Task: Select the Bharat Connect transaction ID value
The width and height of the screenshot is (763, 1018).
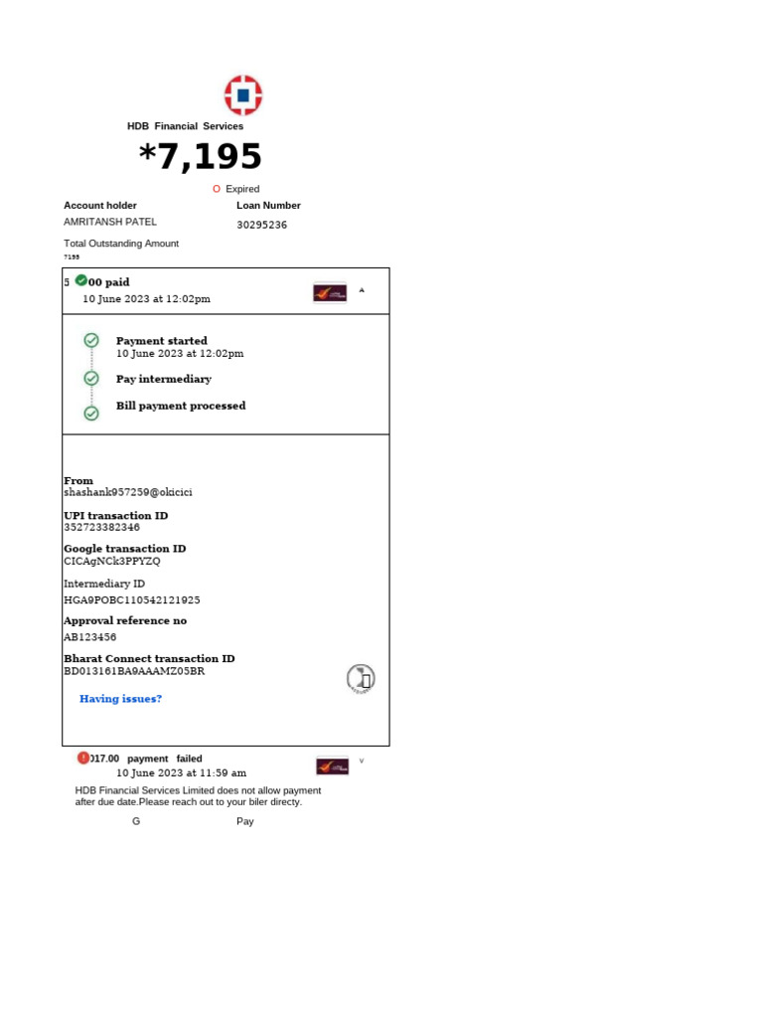Action: pos(134,671)
